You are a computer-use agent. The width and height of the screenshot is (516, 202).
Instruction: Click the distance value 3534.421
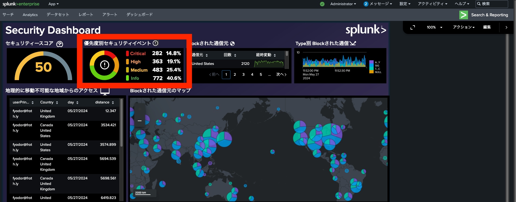pos(108,125)
